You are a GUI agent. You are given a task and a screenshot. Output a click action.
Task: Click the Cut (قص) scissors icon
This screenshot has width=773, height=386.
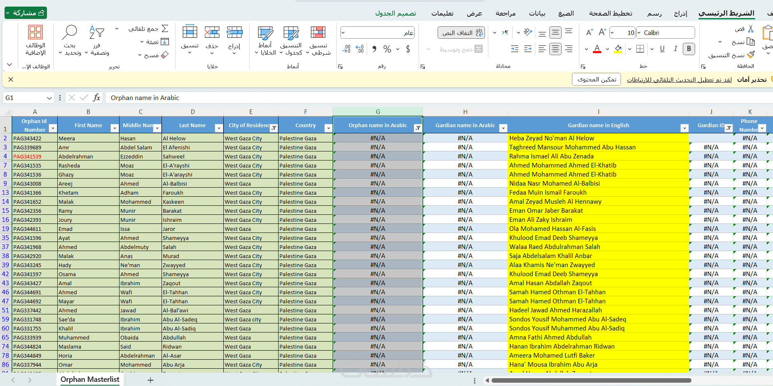750,29
